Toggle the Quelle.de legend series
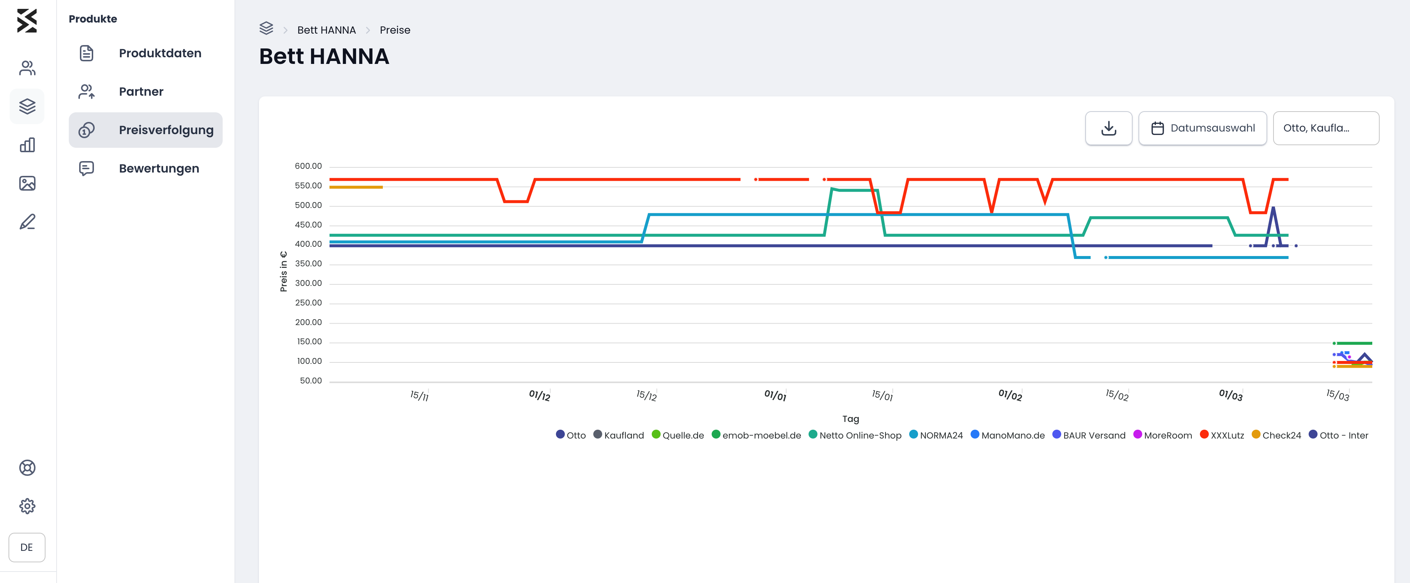Screen dimensions: 1410x583 [x=678, y=435]
